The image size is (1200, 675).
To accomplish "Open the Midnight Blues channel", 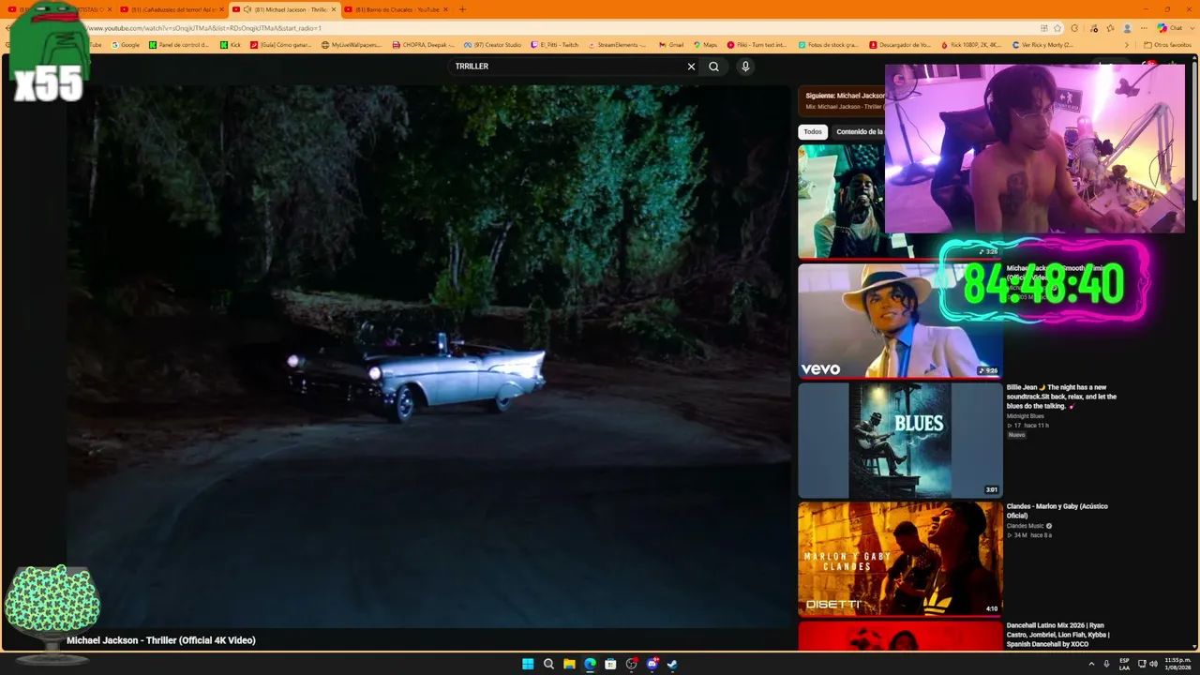I will coord(1026,416).
